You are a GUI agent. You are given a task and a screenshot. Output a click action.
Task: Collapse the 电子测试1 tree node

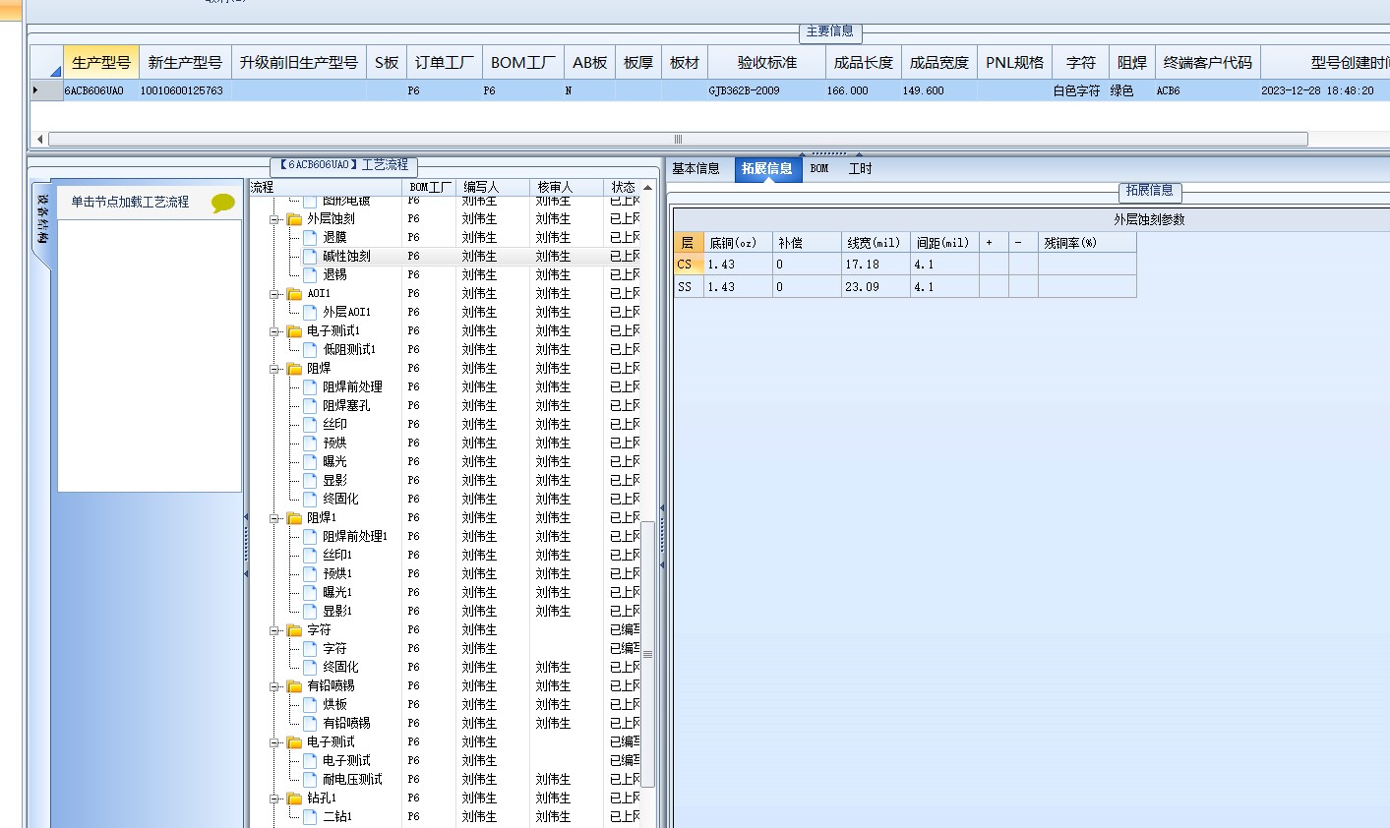[275, 331]
